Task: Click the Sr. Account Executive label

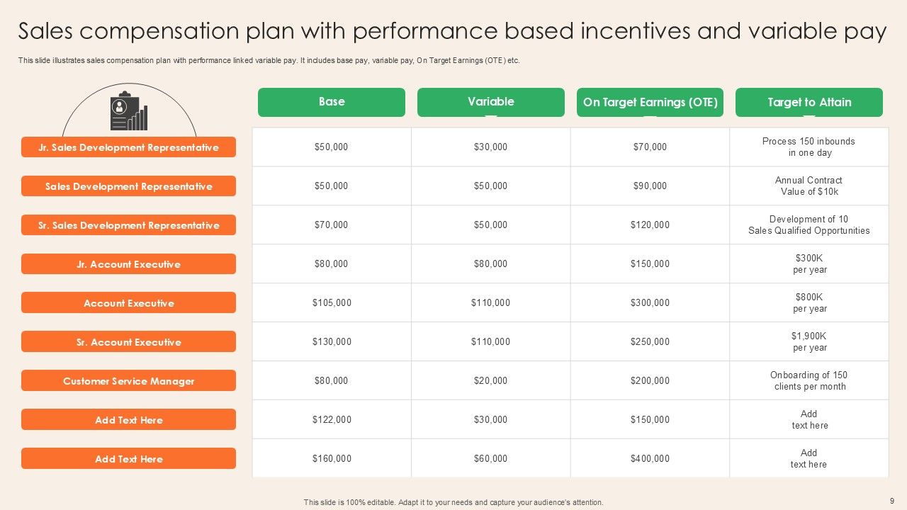Action: pyautogui.click(x=128, y=342)
